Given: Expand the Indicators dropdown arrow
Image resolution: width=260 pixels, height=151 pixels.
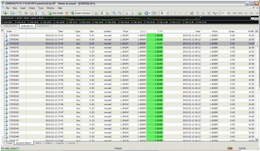Looking at the screenshot, I should click(142, 13).
